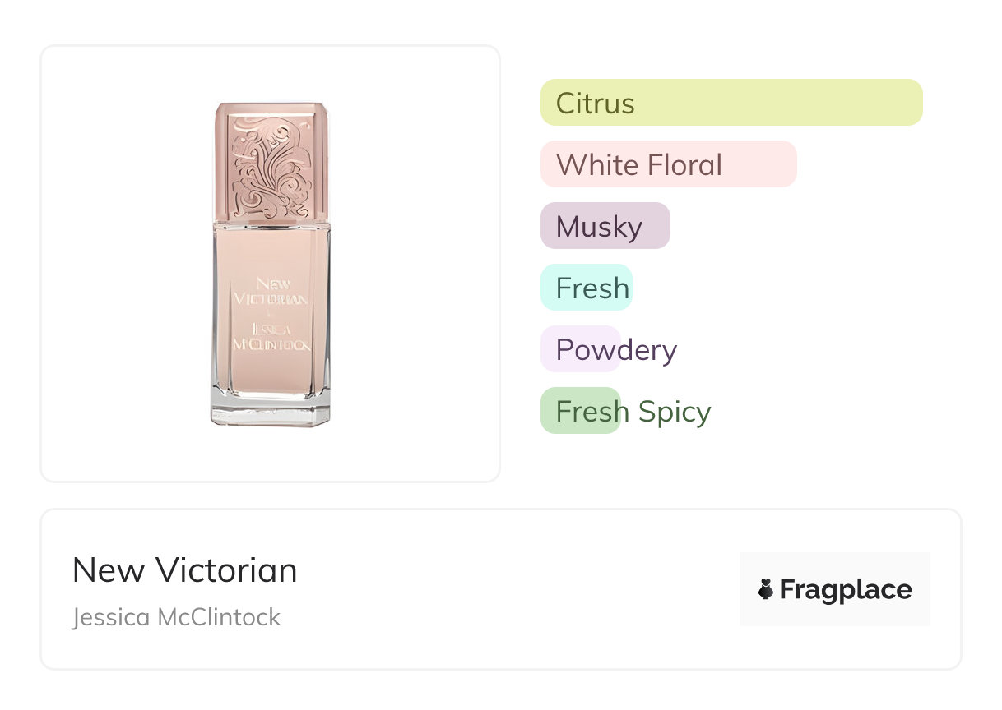Image resolution: width=1002 pixels, height=710 pixels.
Task: Open the New Victorian perfume title
Action: tap(184, 570)
